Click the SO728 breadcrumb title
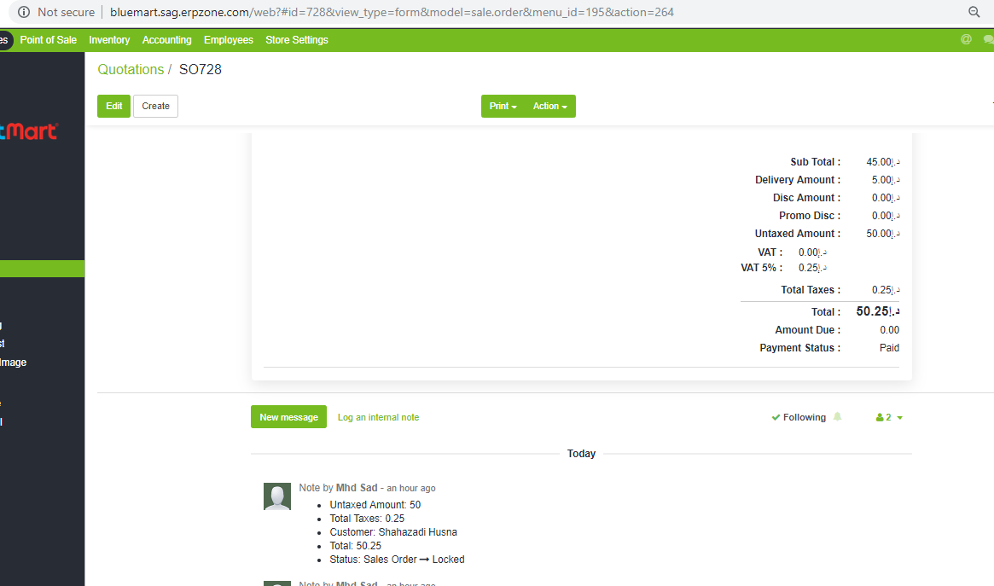 click(x=201, y=70)
